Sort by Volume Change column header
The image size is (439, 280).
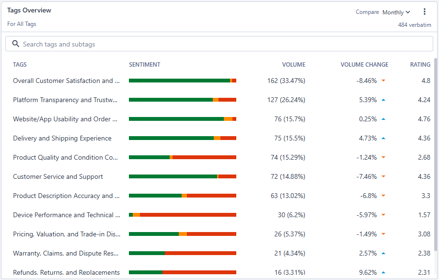click(x=364, y=65)
